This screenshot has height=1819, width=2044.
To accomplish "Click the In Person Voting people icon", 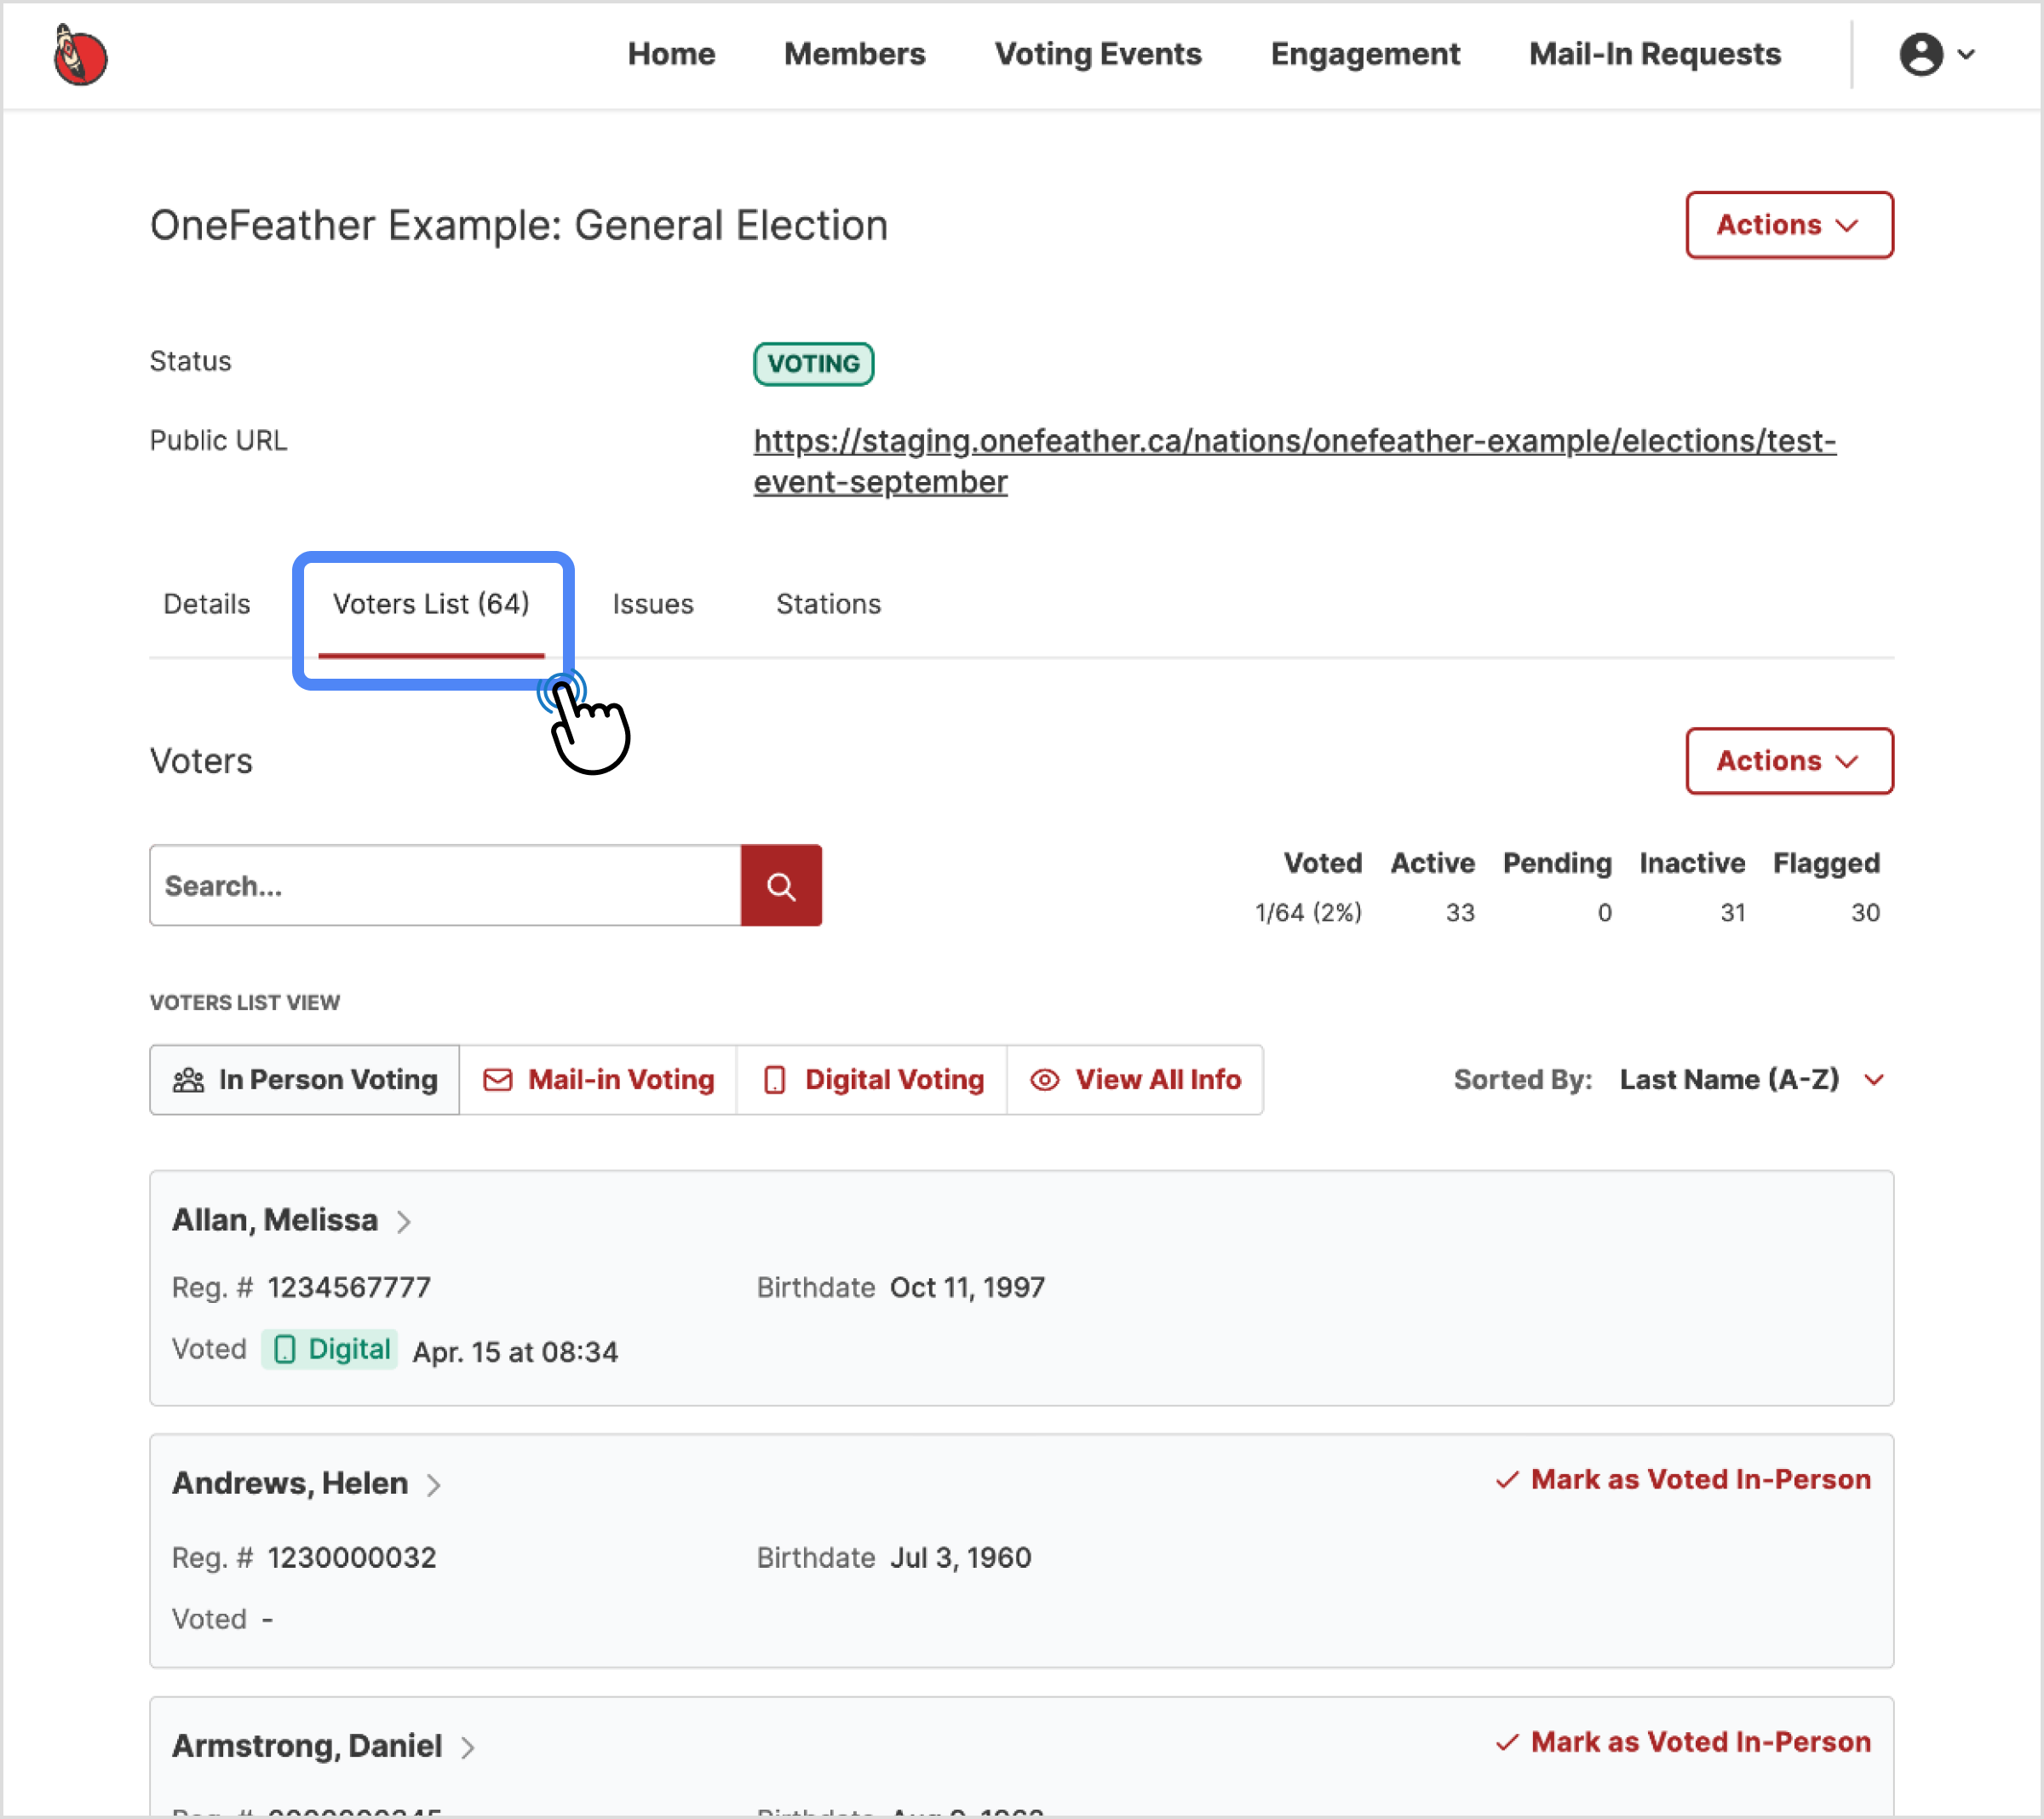I will 188,1080.
